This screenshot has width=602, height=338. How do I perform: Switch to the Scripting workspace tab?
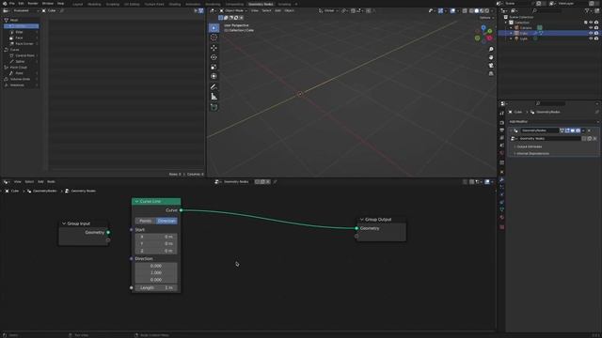[284, 4]
